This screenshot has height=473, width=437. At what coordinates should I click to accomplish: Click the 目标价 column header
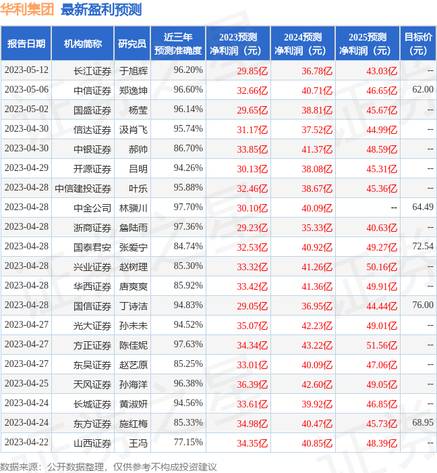click(x=418, y=43)
